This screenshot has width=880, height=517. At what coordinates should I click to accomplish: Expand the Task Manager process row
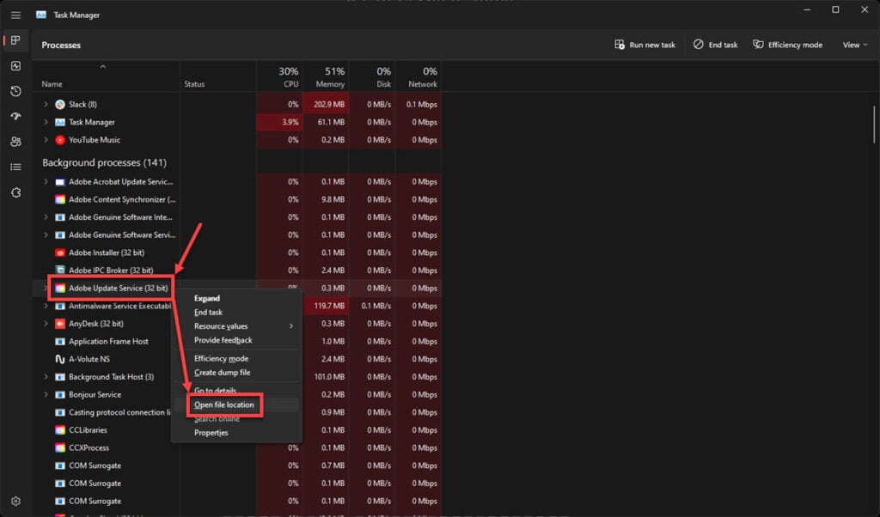46,122
